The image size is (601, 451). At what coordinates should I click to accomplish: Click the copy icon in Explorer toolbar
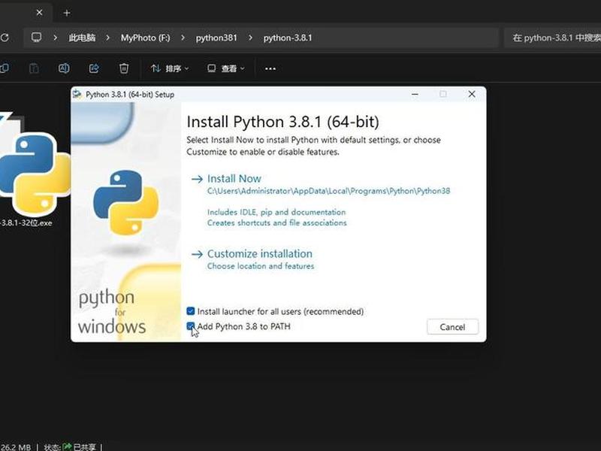click(5, 68)
